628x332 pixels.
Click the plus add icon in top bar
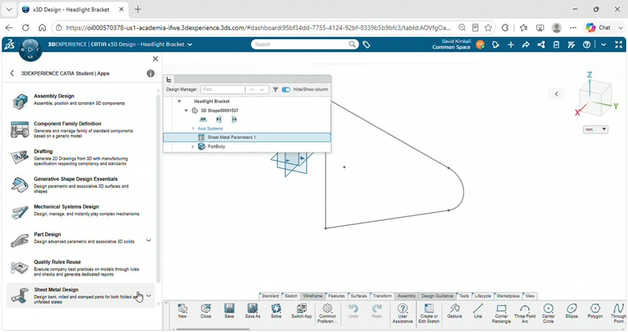[511, 45]
